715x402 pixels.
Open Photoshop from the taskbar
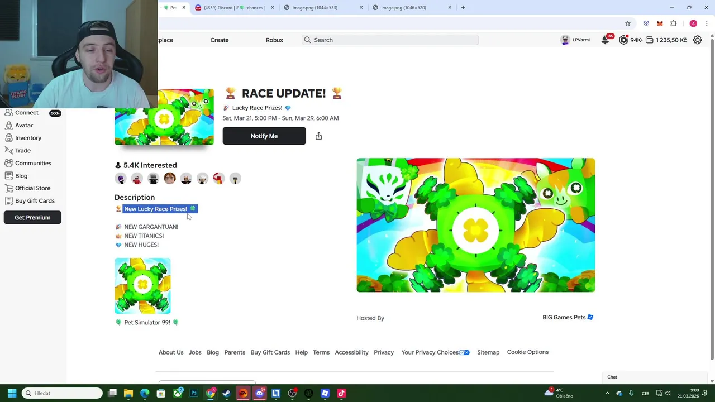click(194, 393)
